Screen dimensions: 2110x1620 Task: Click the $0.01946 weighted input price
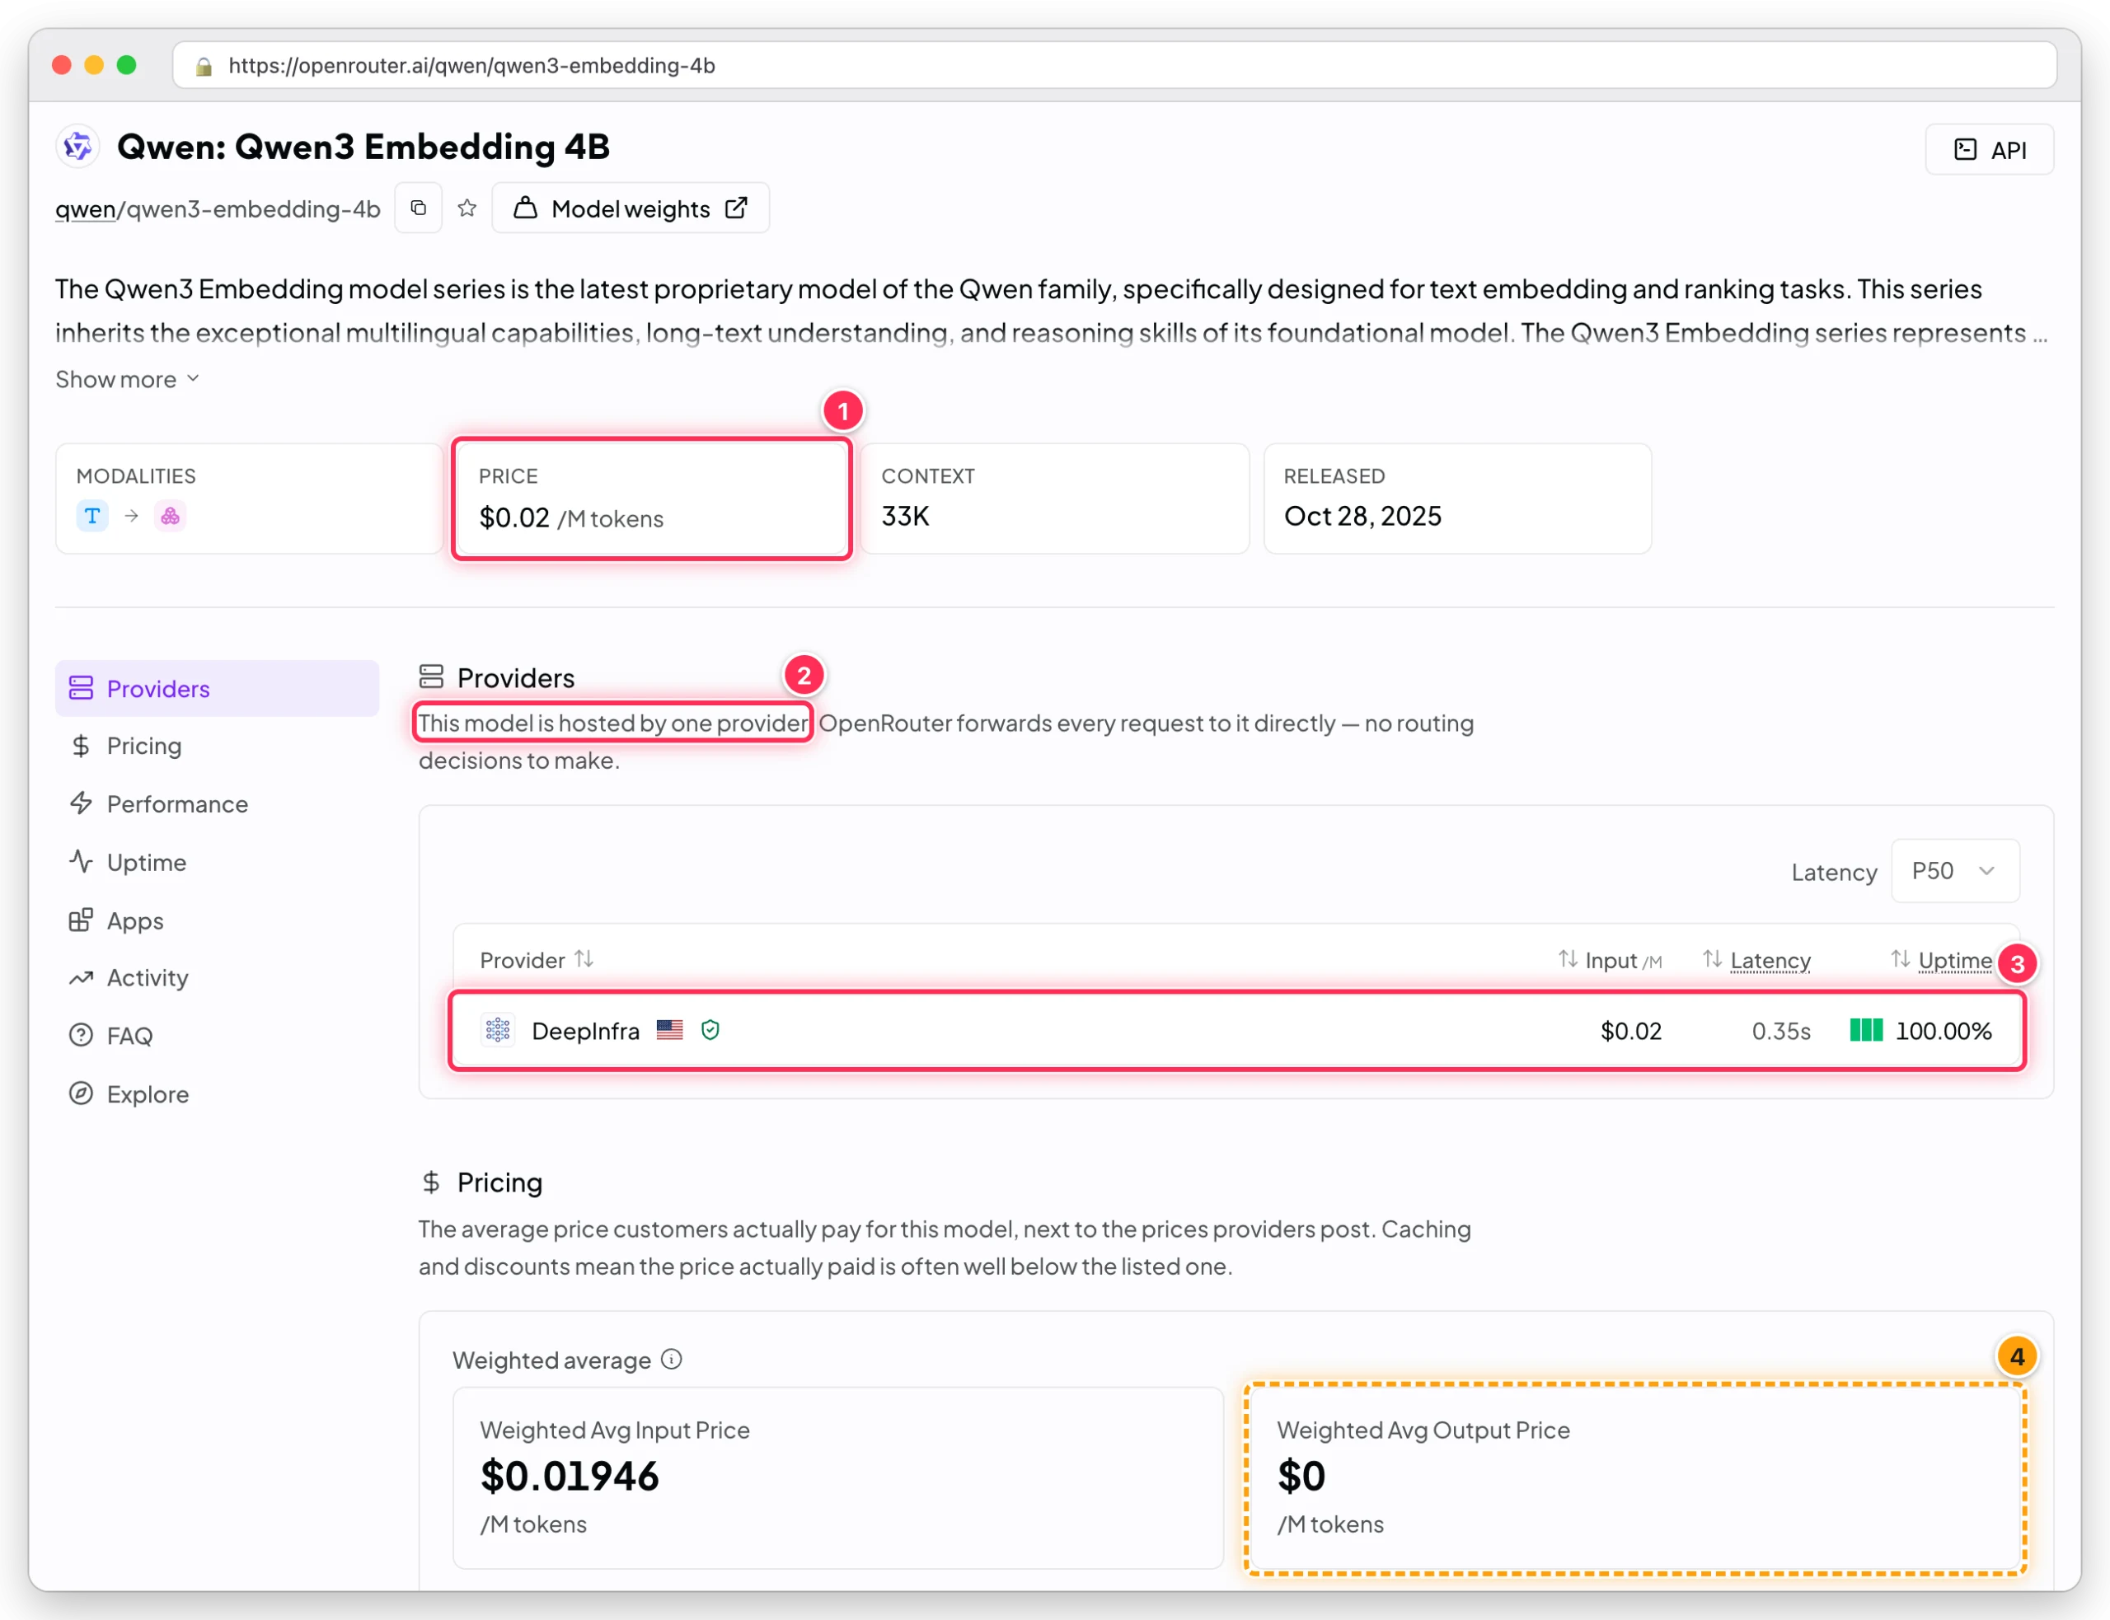tap(569, 1475)
